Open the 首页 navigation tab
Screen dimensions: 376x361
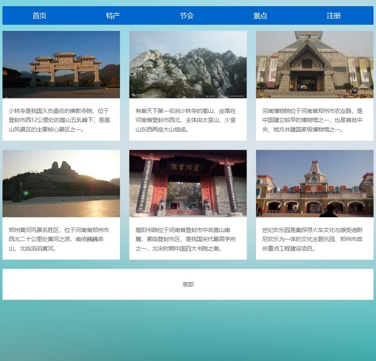click(40, 16)
